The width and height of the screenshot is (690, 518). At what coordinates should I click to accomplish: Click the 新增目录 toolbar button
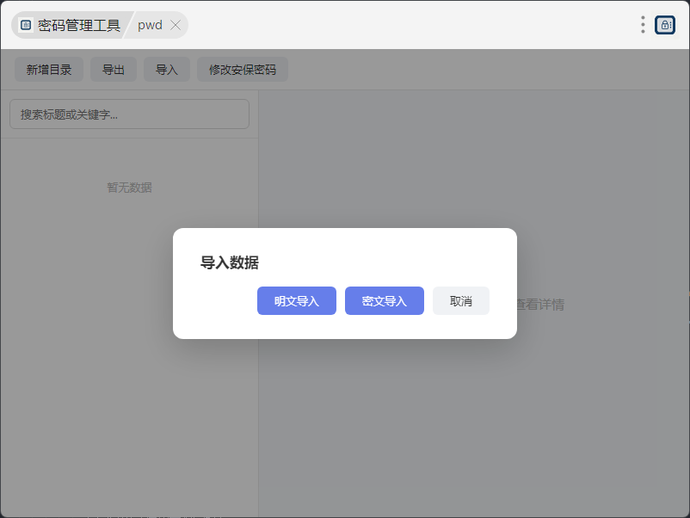click(49, 70)
